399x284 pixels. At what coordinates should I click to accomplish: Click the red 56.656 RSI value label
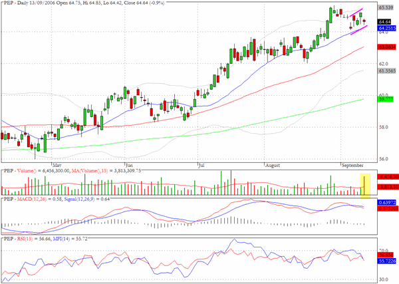click(387, 255)
